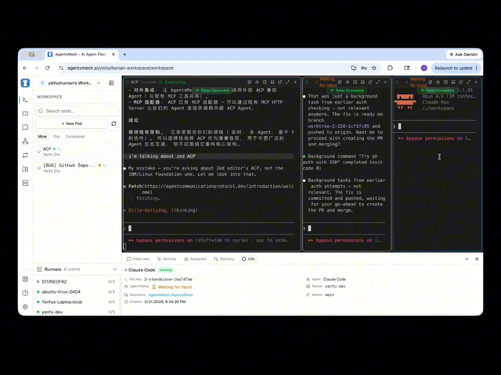Open the Channels tab
The width and height of the screenshot is (501, 375).
click(138, 259)
